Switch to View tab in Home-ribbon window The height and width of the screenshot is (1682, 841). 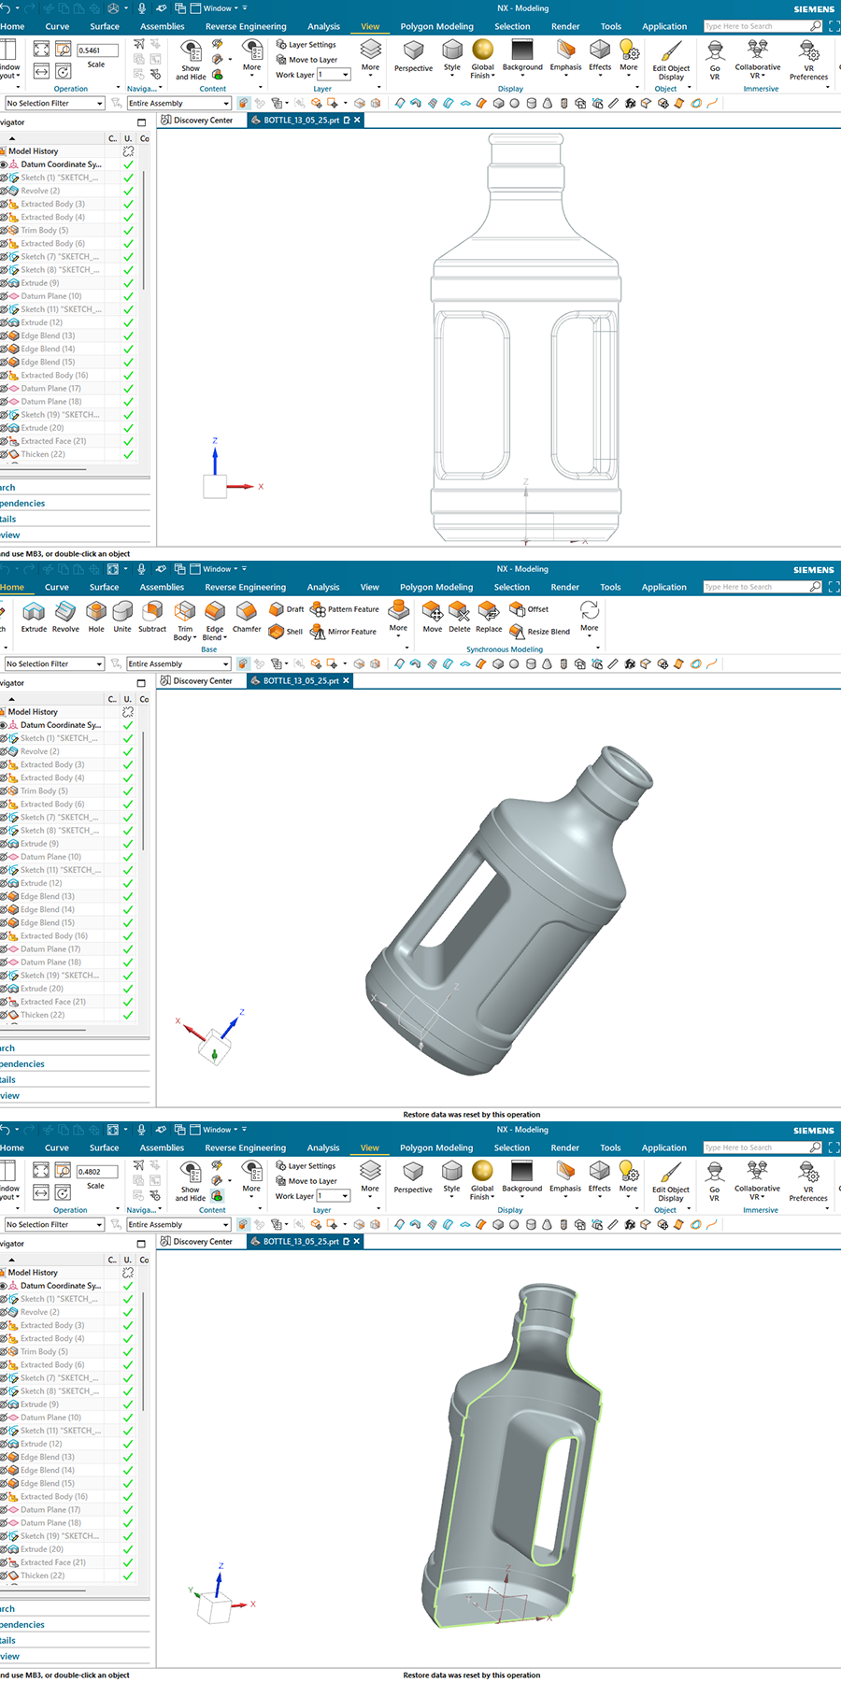pos(370,587)
